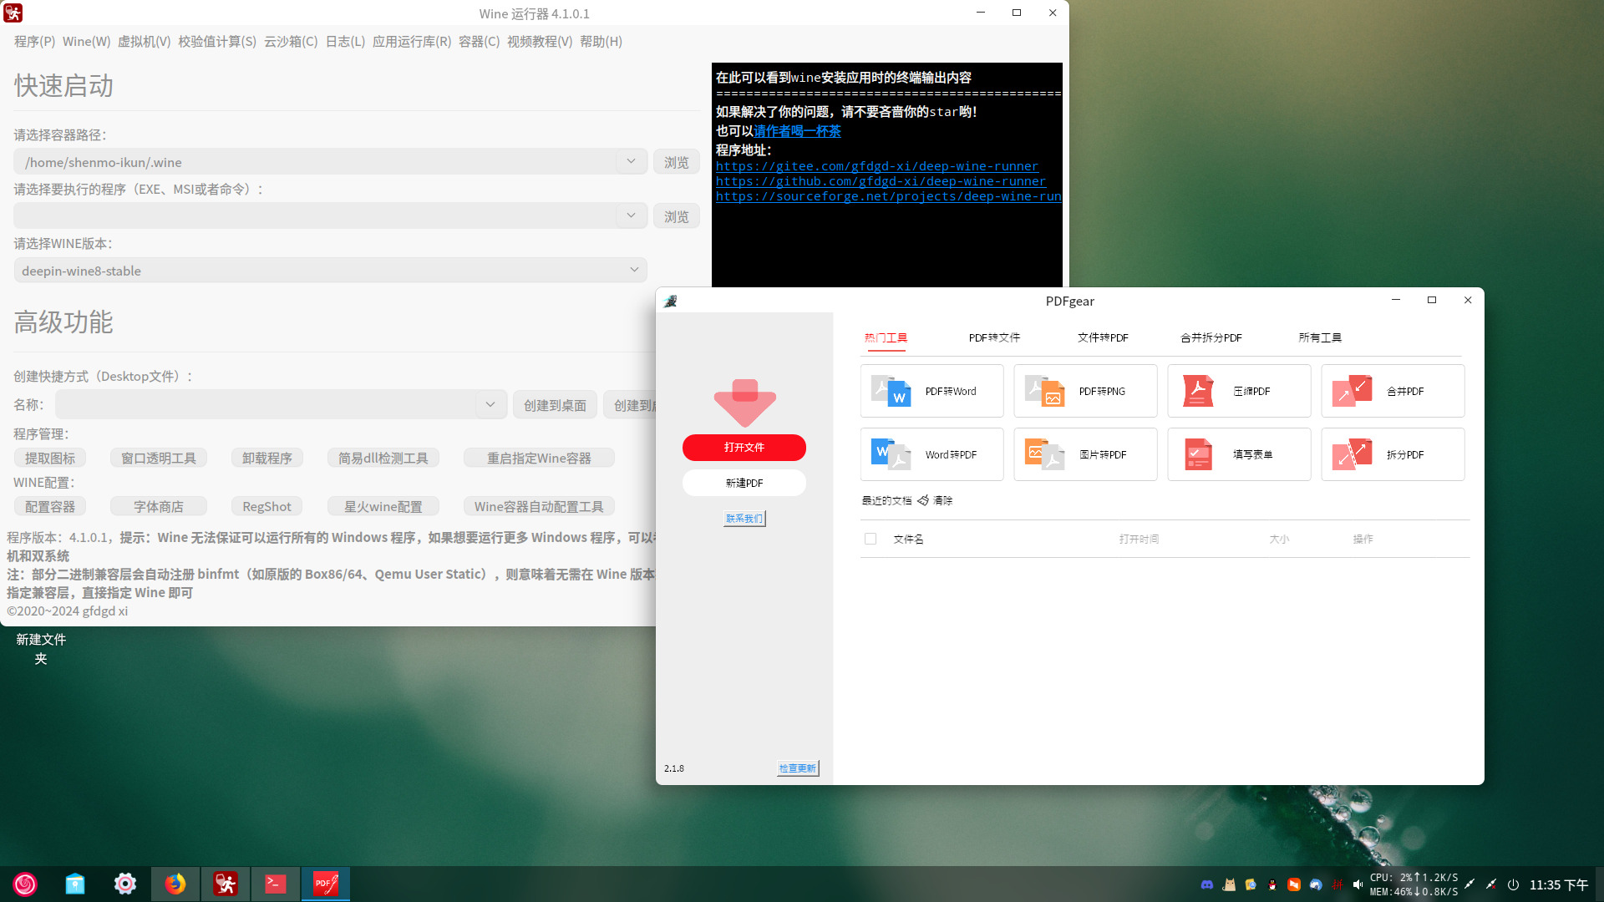Open the 合并PDF merge tool
1604x902 pixels.
click(x=1393, y=391)
